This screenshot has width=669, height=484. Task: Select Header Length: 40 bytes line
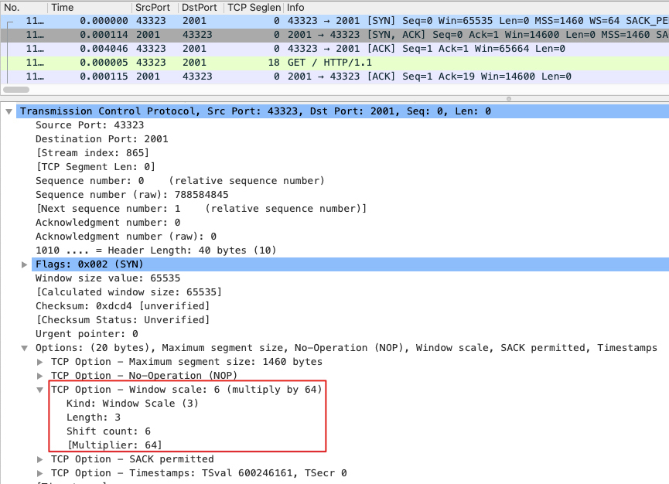(155, 251)
